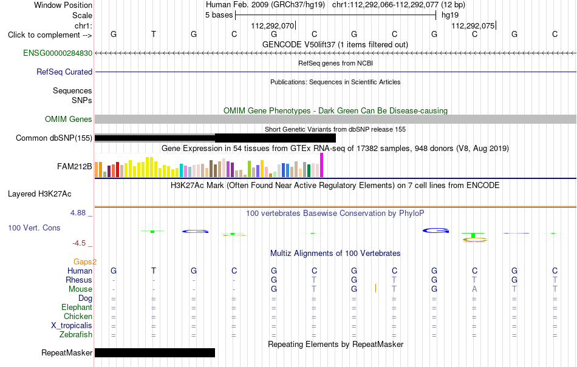The image size is (577, 367).
Task: Click the gray OMIM Genes bar
Action: (335, 119)
